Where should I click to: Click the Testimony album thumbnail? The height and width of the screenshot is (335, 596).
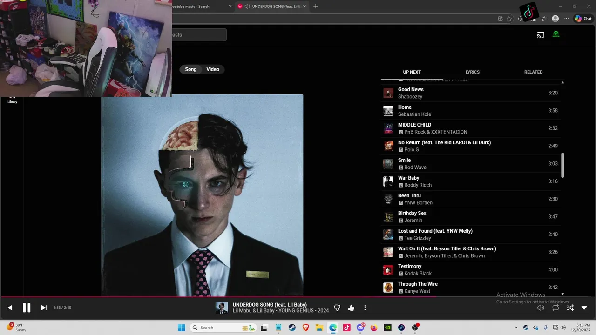pos(388,270)
